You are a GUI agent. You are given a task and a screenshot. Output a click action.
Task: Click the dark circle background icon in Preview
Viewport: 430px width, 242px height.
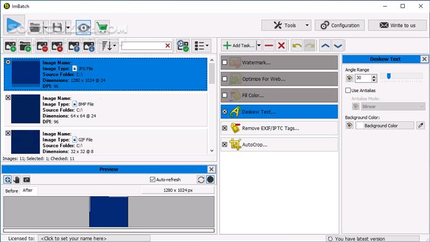pyautogui.click(x=210, y=180)
